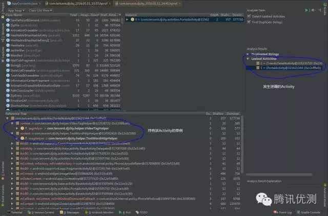
Task: Hide the Analyzer Tasks panel
Action: (320, 10)
